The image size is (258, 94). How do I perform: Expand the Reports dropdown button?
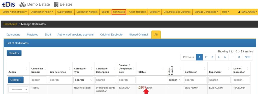coord(14,53)
